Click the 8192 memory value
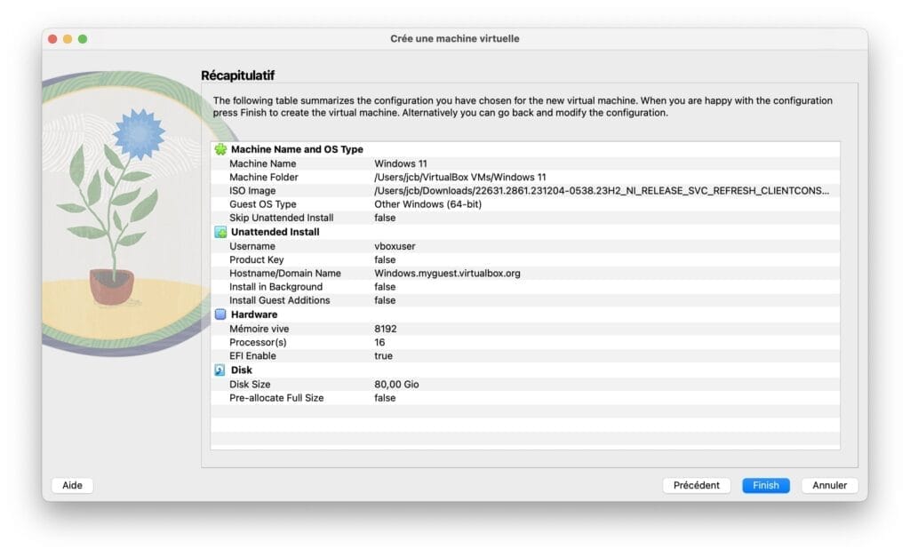 click(386, 329)
